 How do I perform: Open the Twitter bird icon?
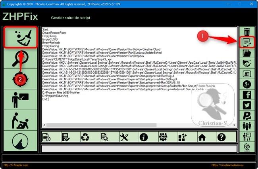click(247, 105)
